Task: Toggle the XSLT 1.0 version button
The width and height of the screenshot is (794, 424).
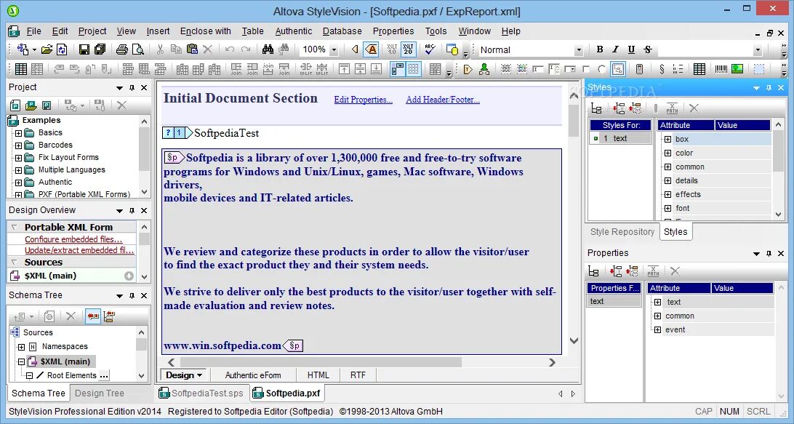Action: click(392, 49)
